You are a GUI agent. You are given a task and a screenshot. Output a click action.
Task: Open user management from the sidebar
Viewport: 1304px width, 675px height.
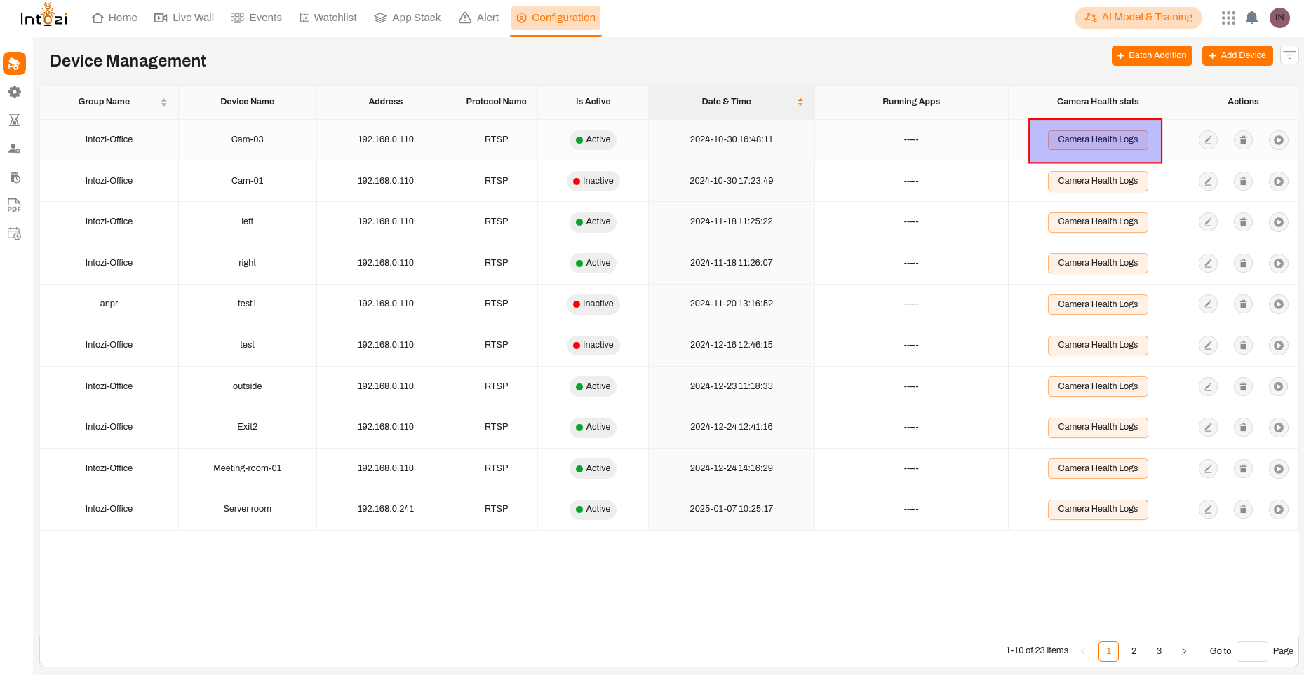pyautogui.click(x=14, y=149)
